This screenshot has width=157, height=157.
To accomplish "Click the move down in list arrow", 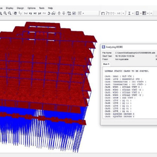I will pyautogui.click(x=64, y=13).
